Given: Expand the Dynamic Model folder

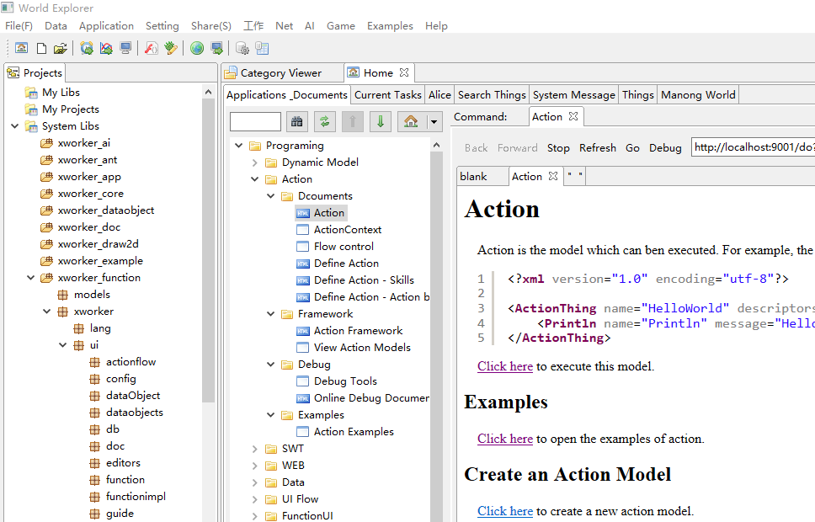Looking at the screenshot, I should tap(254, 162).
